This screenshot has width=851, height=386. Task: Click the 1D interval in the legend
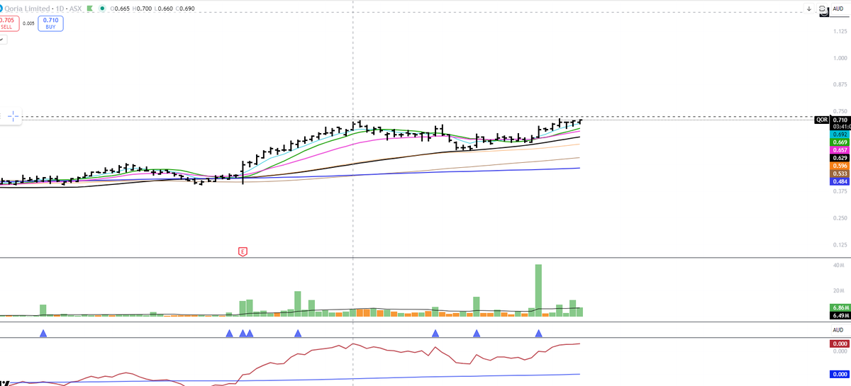(x=60, y=8)
